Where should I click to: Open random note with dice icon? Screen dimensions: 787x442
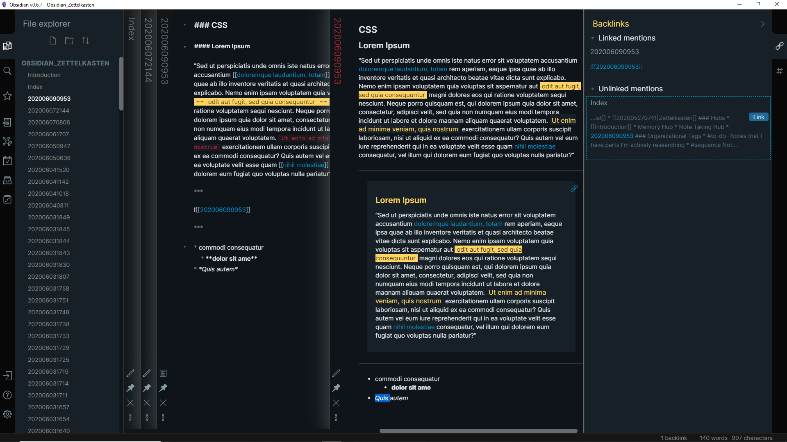pyautogui.click(x=7, y=199)
